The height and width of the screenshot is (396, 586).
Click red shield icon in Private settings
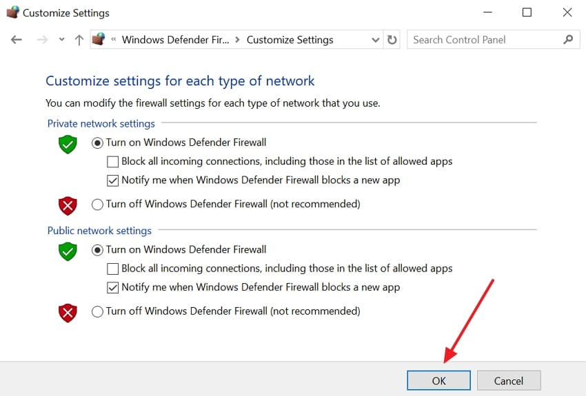click(68, 206)
